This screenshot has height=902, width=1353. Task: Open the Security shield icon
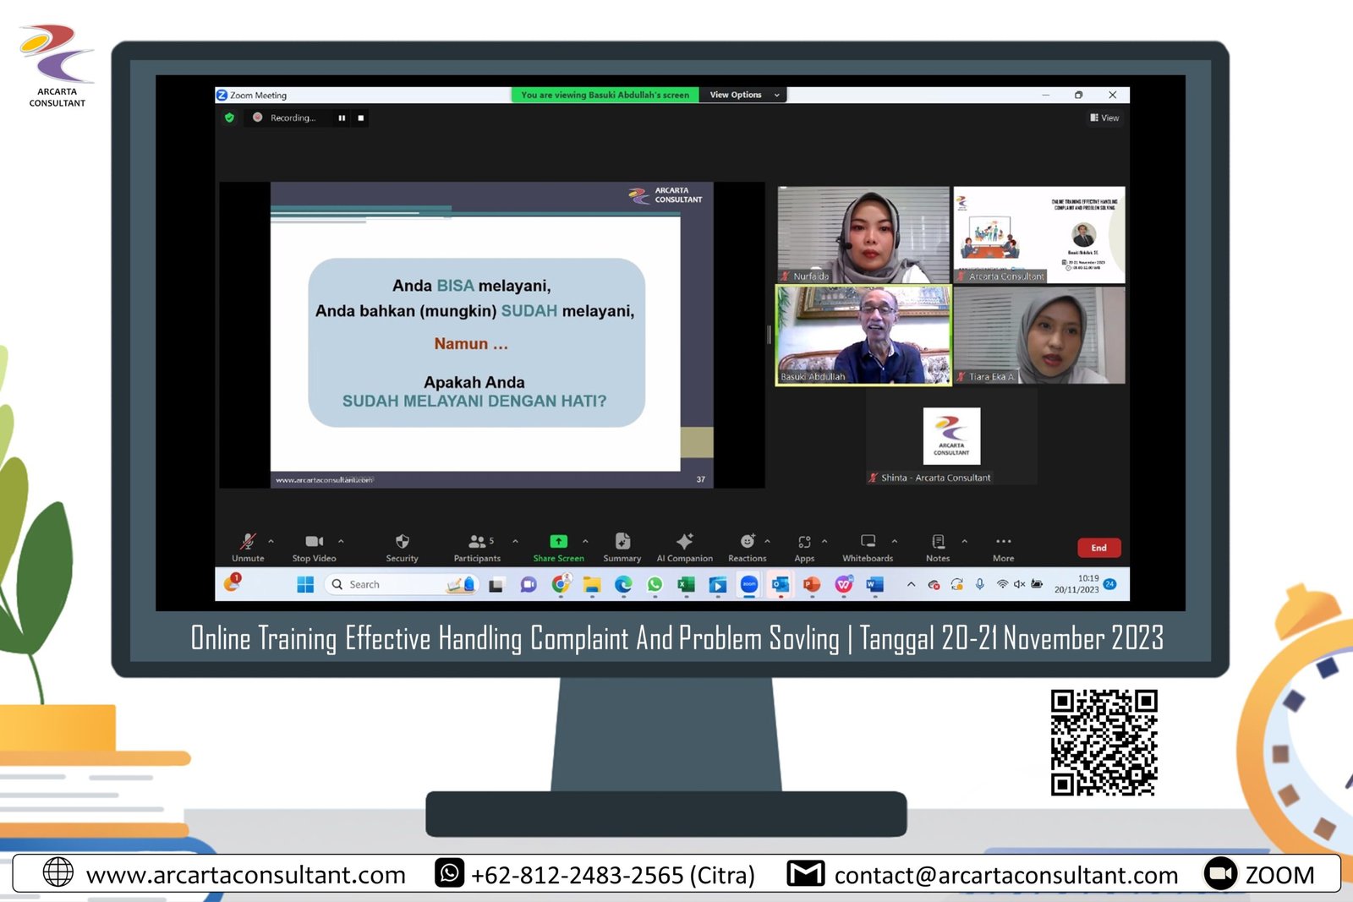(x=402, y=542)
